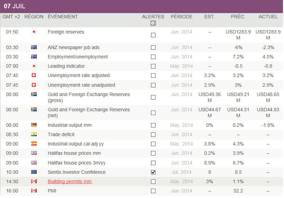Check alert box for Building permits mm
The width and height of the screenshot is (284, 198).
coord(153,181)
